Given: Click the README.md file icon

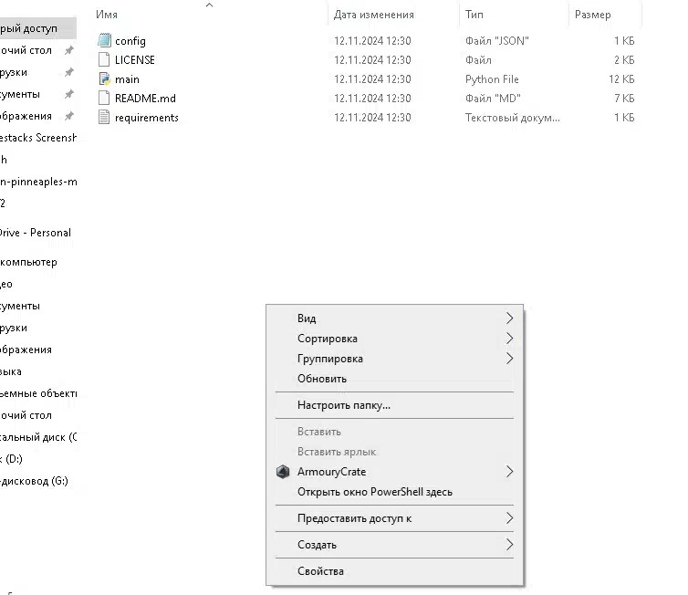Looking at the screenshot, I should [104, 98].
